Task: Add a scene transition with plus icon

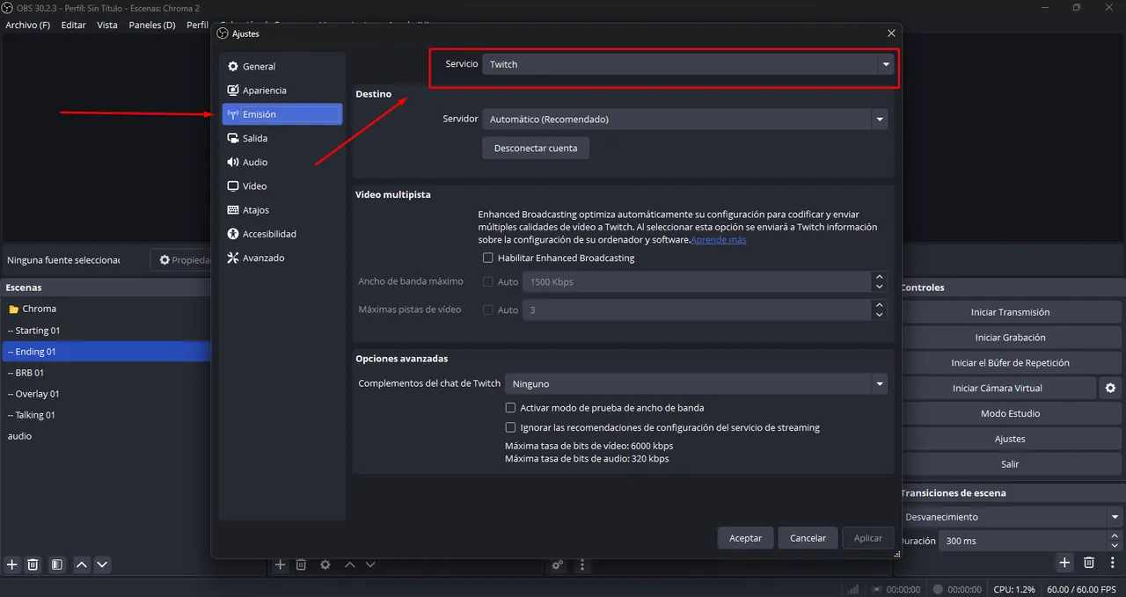Action: click(x=1064, y=562)
